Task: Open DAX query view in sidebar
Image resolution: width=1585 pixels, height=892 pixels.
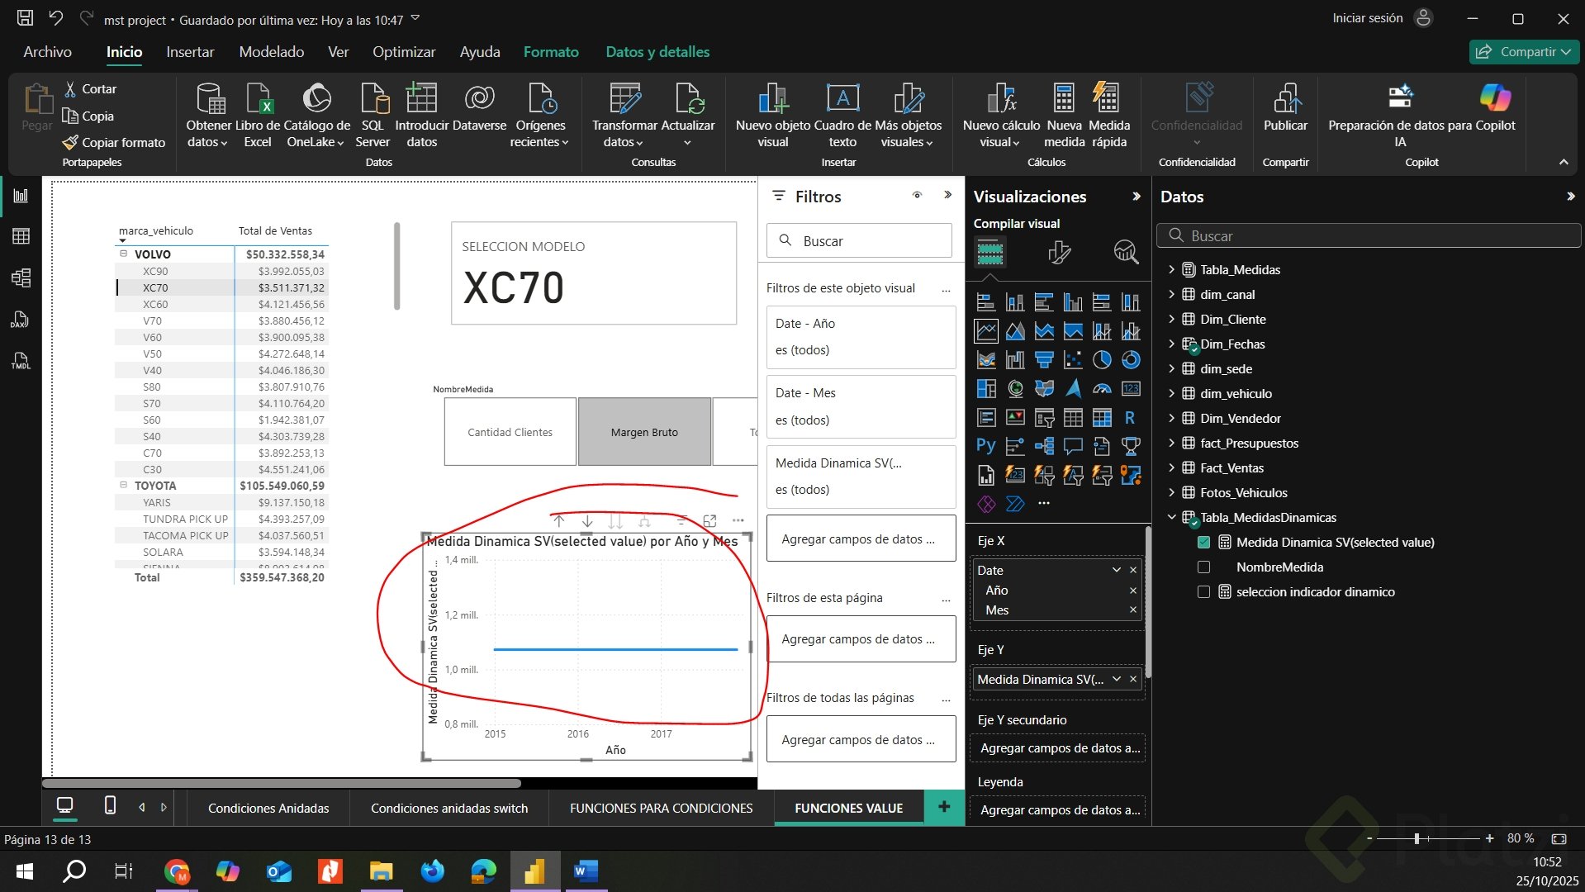Action: tap(21, 320)
